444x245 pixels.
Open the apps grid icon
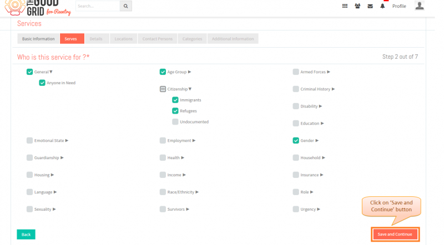345,6
